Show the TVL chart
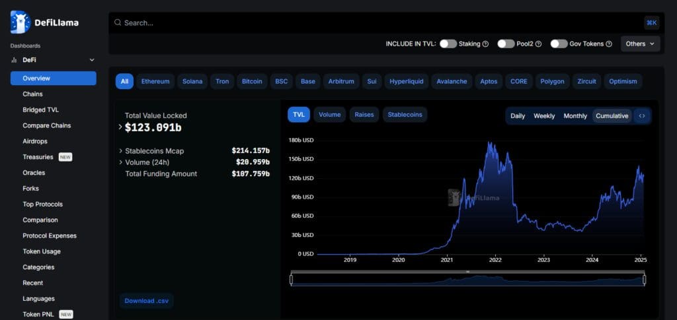677x320 pixels. tap(299, 115)
